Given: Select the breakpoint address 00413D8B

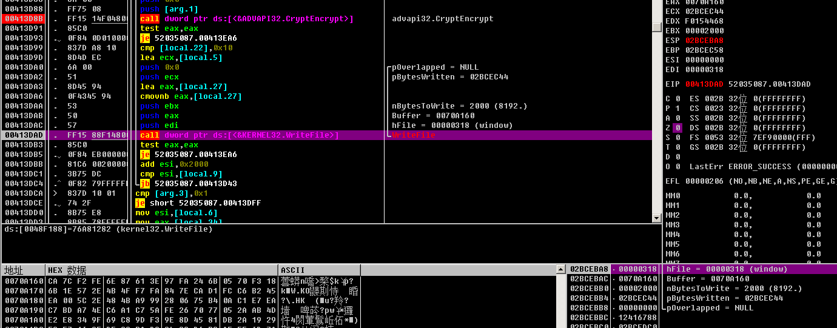Looking at the screenshot, I should (24, 19).
